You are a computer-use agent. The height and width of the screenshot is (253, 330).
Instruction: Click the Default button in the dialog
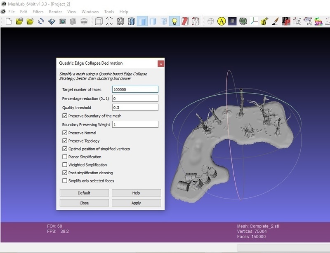[84, 193]
